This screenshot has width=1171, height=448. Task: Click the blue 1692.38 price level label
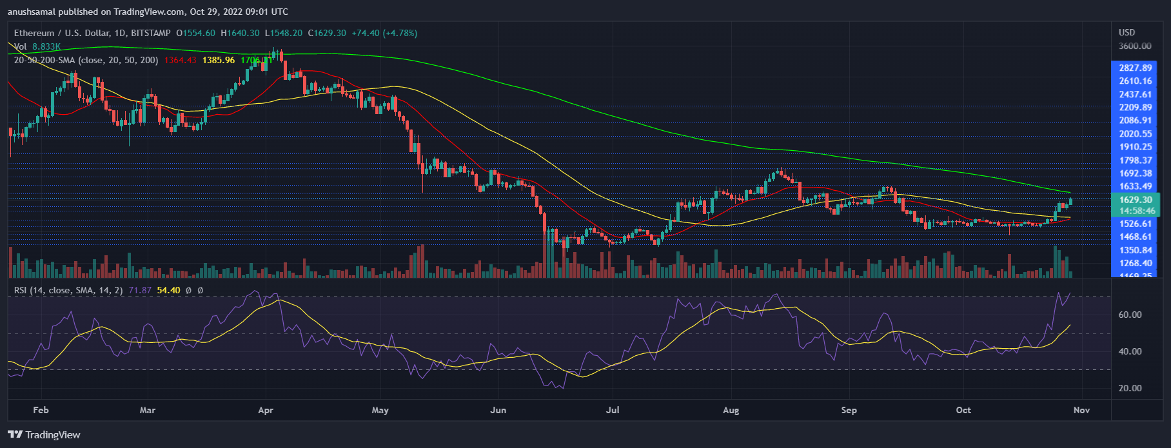pyautogui.click(x=1136, y=173)
